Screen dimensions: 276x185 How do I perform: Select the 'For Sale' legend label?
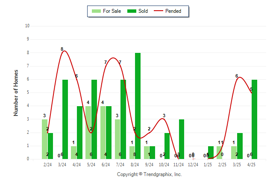(x=112, y=11)
